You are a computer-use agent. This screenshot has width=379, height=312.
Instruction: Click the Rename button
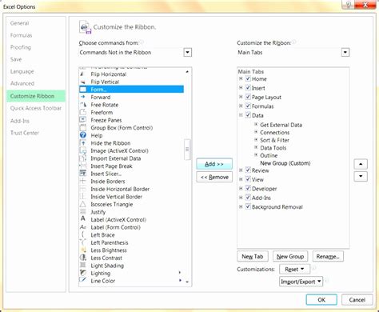pos(328,257)
